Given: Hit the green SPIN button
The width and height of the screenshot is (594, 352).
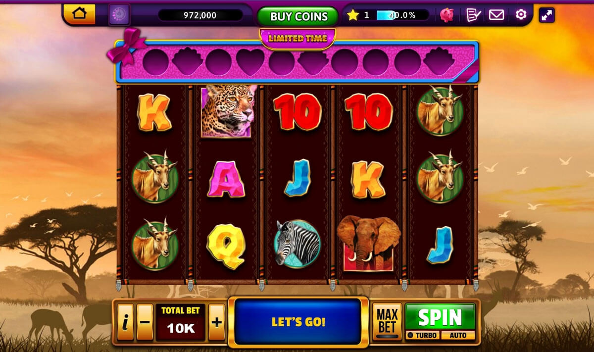Looking at the screenshot, I should [x=440, y=317].
